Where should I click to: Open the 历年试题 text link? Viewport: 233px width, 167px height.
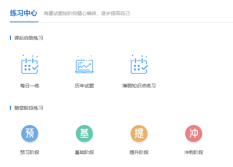84,86
